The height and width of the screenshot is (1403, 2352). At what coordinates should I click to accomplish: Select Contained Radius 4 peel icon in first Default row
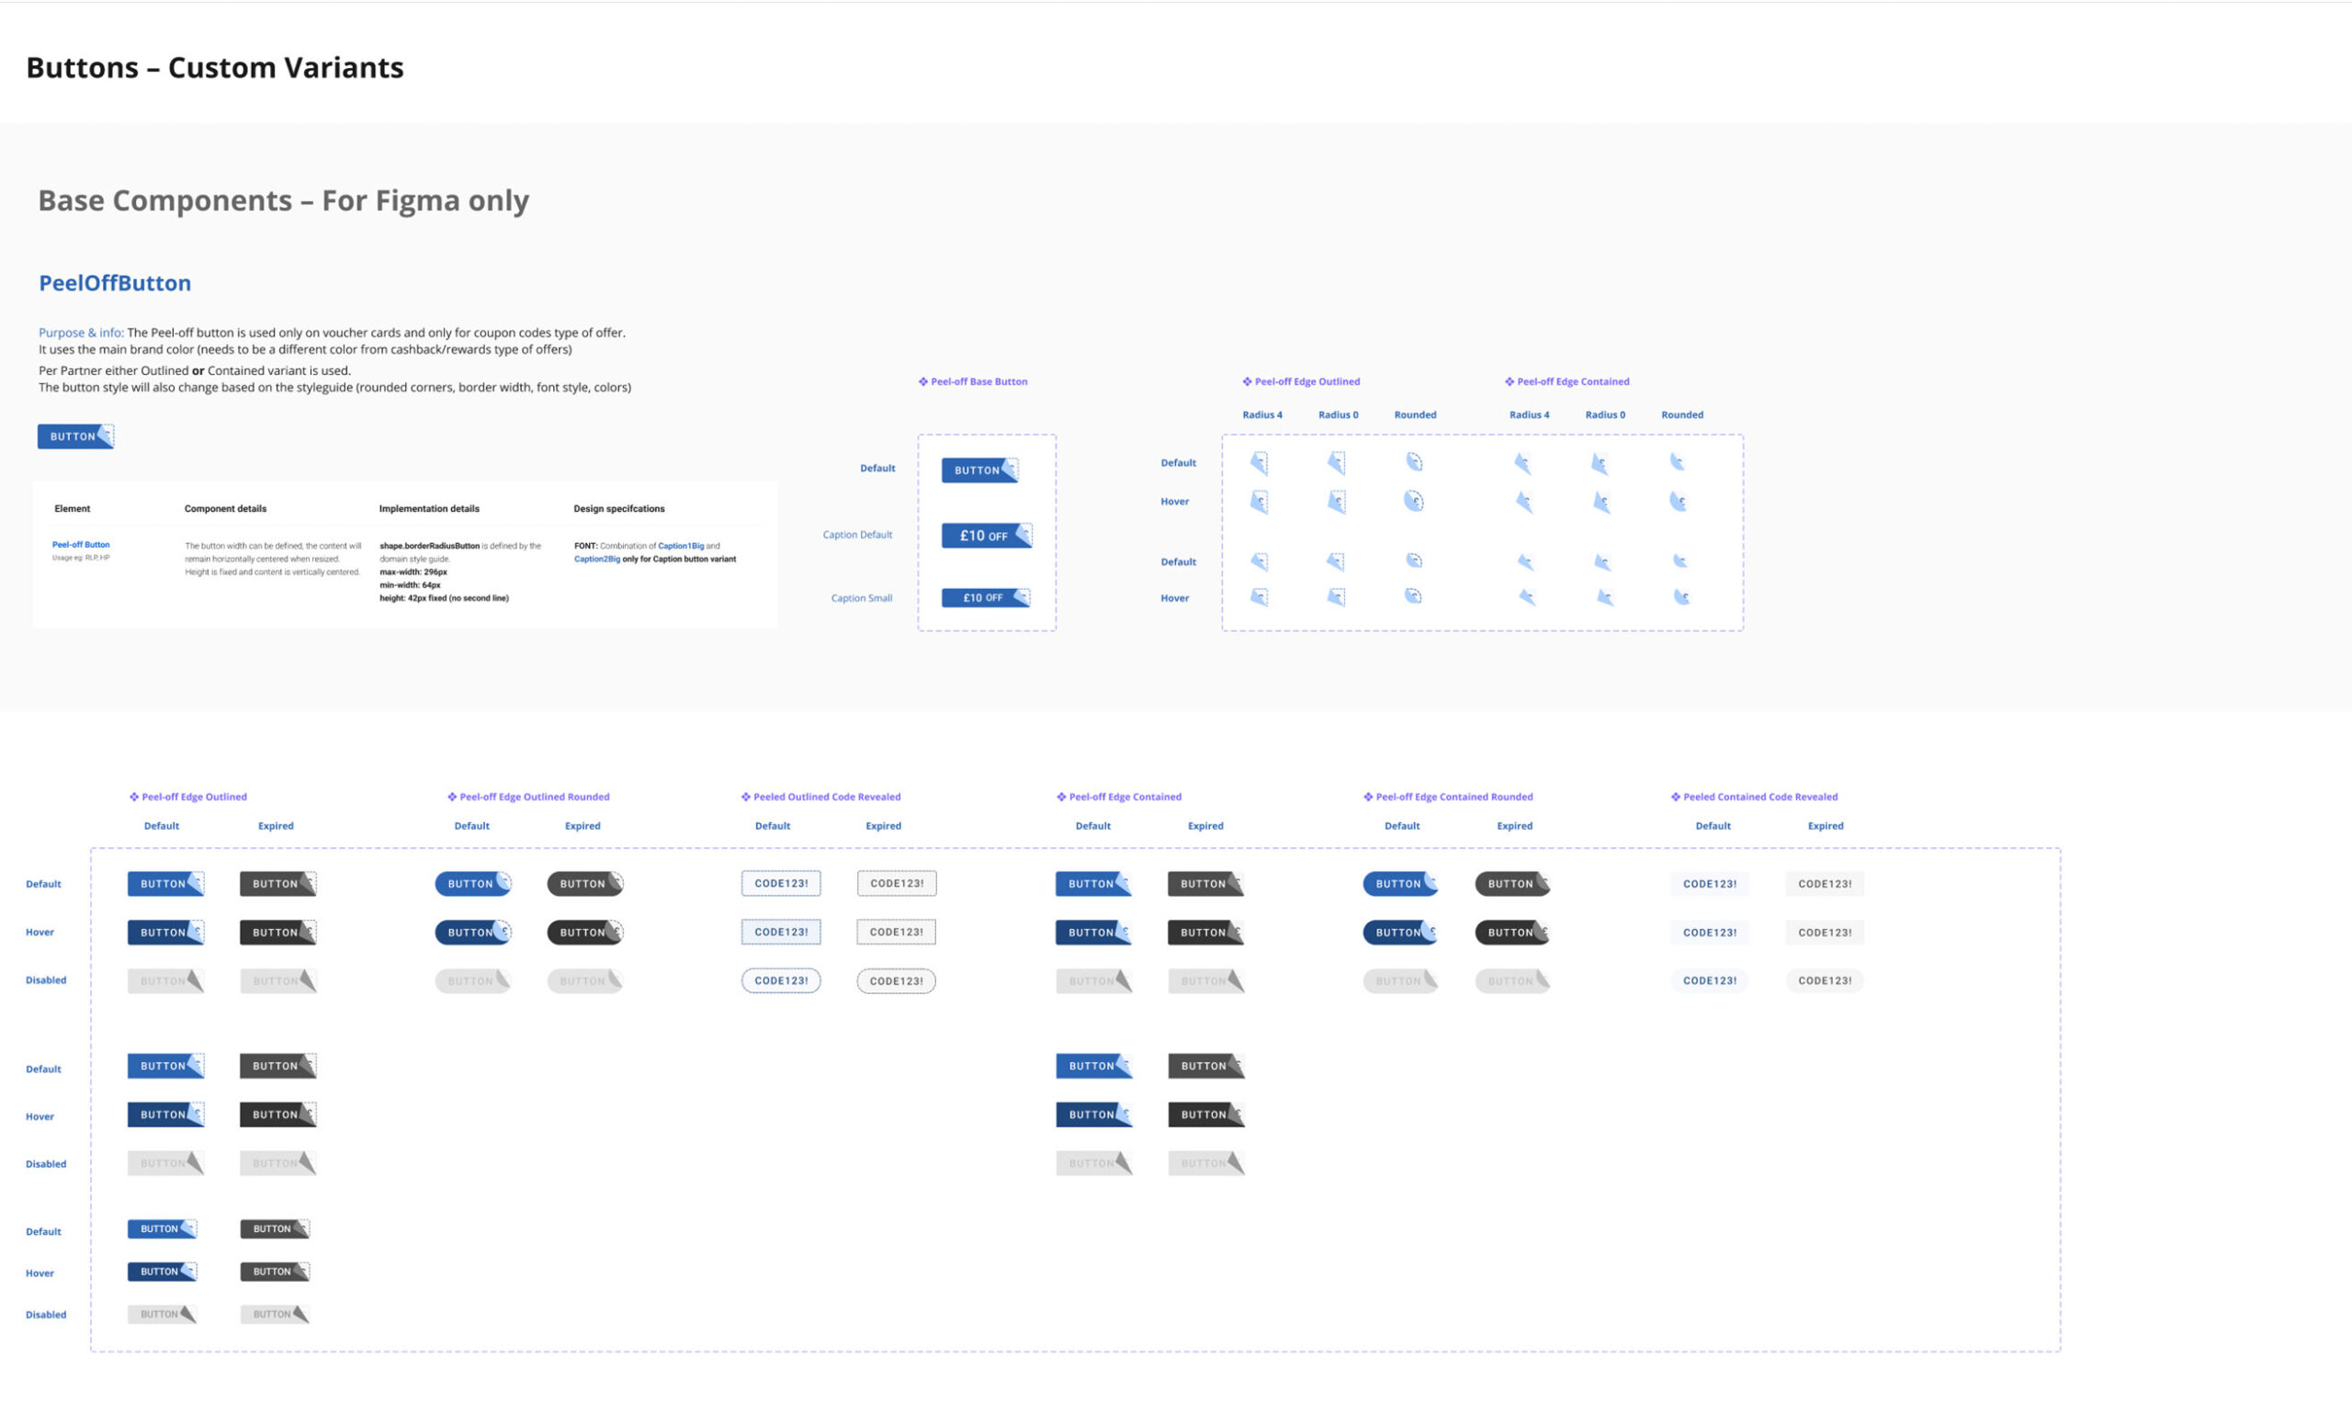point(1522,462)
